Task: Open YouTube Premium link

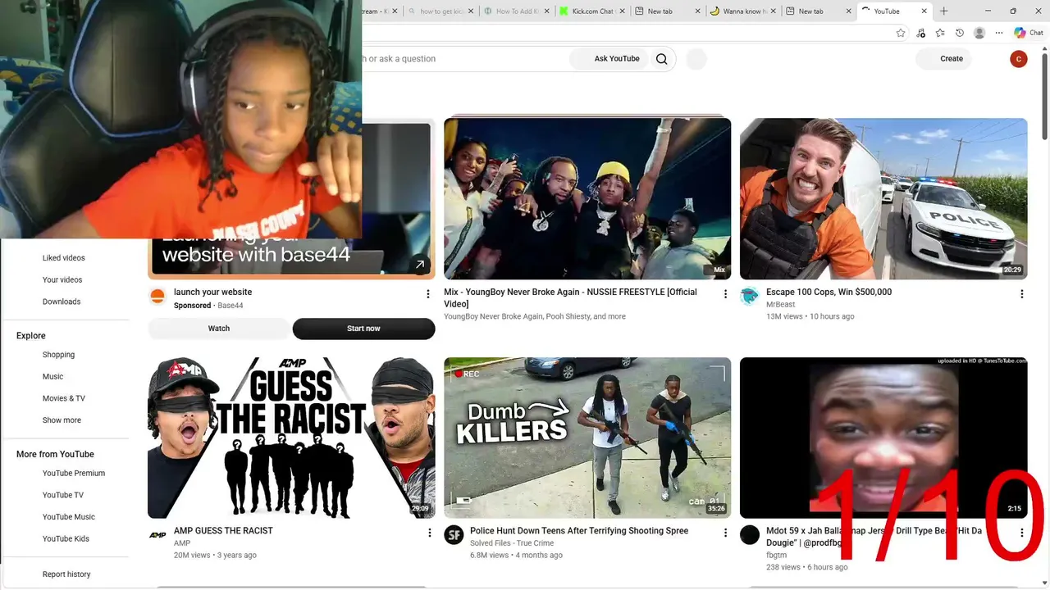Action: coord(74,474)
